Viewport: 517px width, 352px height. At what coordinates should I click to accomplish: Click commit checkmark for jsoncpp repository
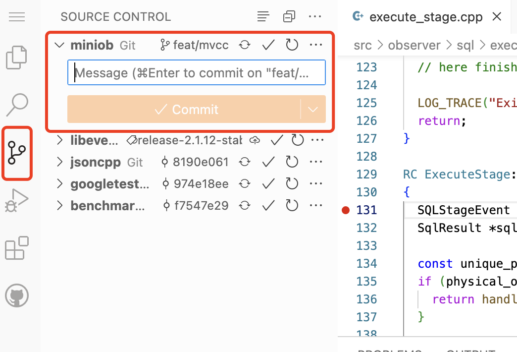268,162
